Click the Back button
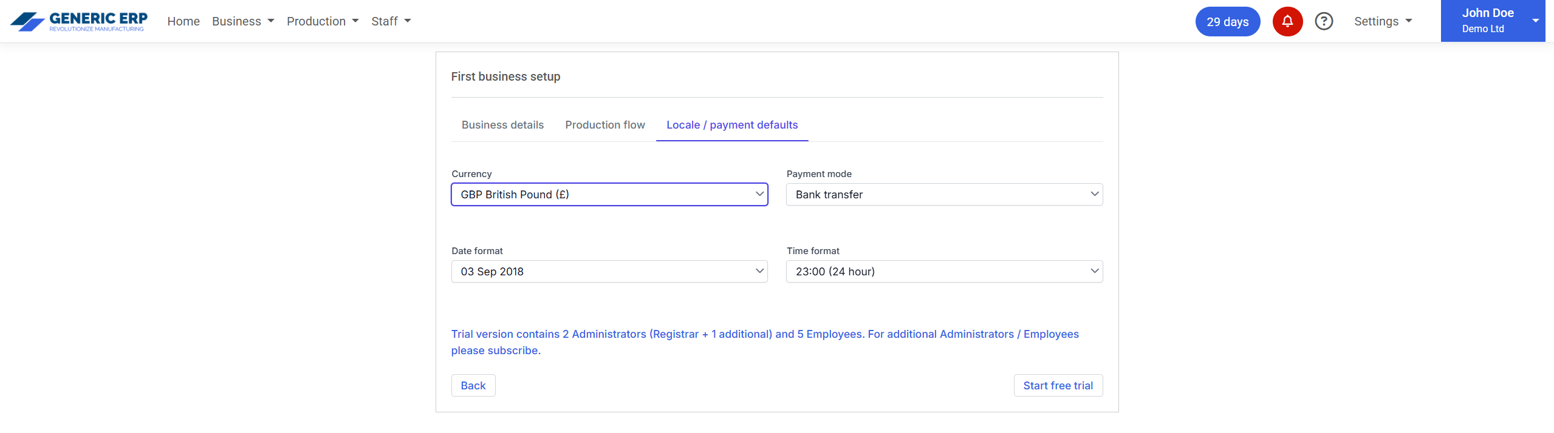The image size is (1554, 433). (x=473, y=386)
